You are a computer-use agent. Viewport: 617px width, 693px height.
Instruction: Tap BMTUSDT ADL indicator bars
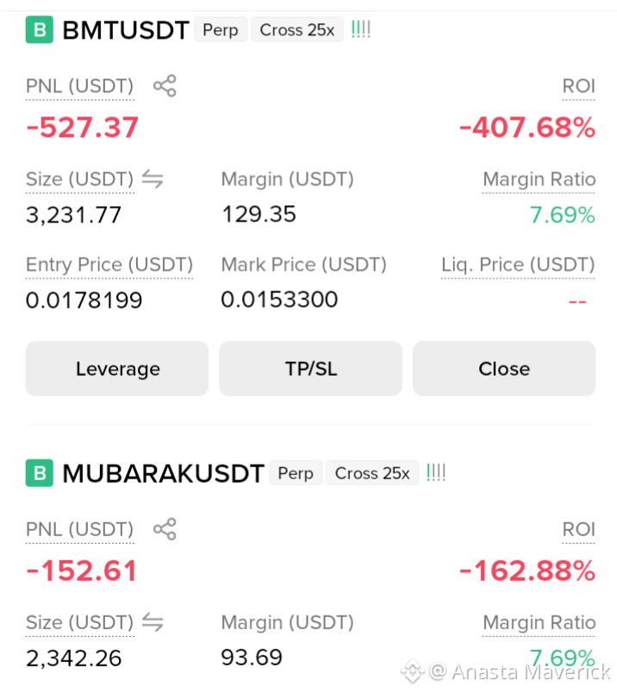pyautogui.click(x=361, y=29)
